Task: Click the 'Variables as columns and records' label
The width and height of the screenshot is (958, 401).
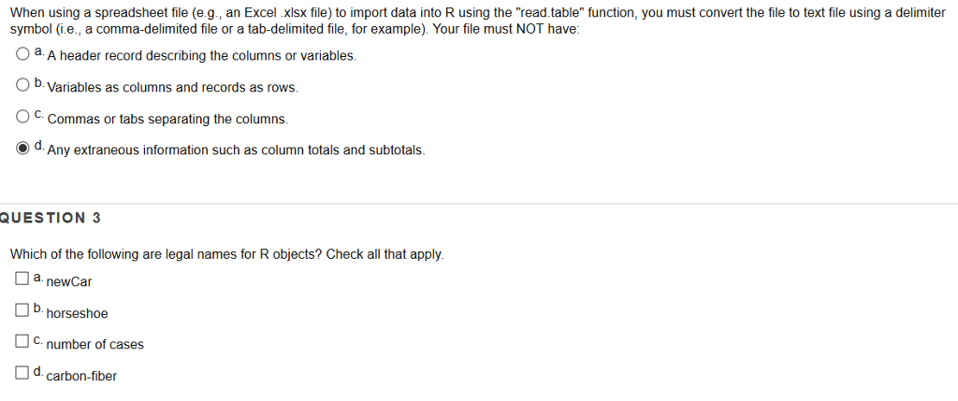Action: 173,88
